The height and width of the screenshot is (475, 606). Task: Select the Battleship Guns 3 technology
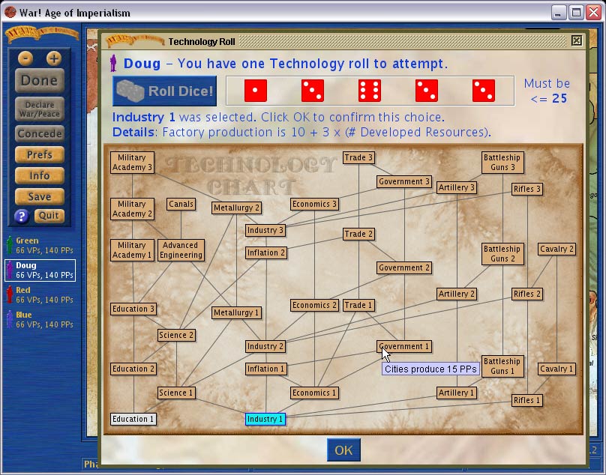(x=502, y=163)
